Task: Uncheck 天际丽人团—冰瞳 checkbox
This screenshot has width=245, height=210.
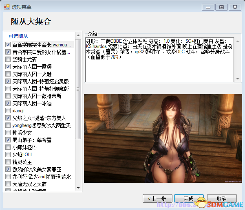Action: coord(8,103)
